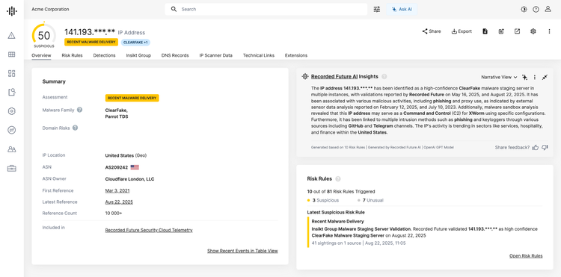Click the risk score 50 gauge
The height and width of the screenshot is (277, 561).
[44, 35]
